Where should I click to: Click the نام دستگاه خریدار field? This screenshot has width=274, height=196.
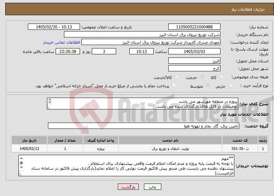click(142, 35)
